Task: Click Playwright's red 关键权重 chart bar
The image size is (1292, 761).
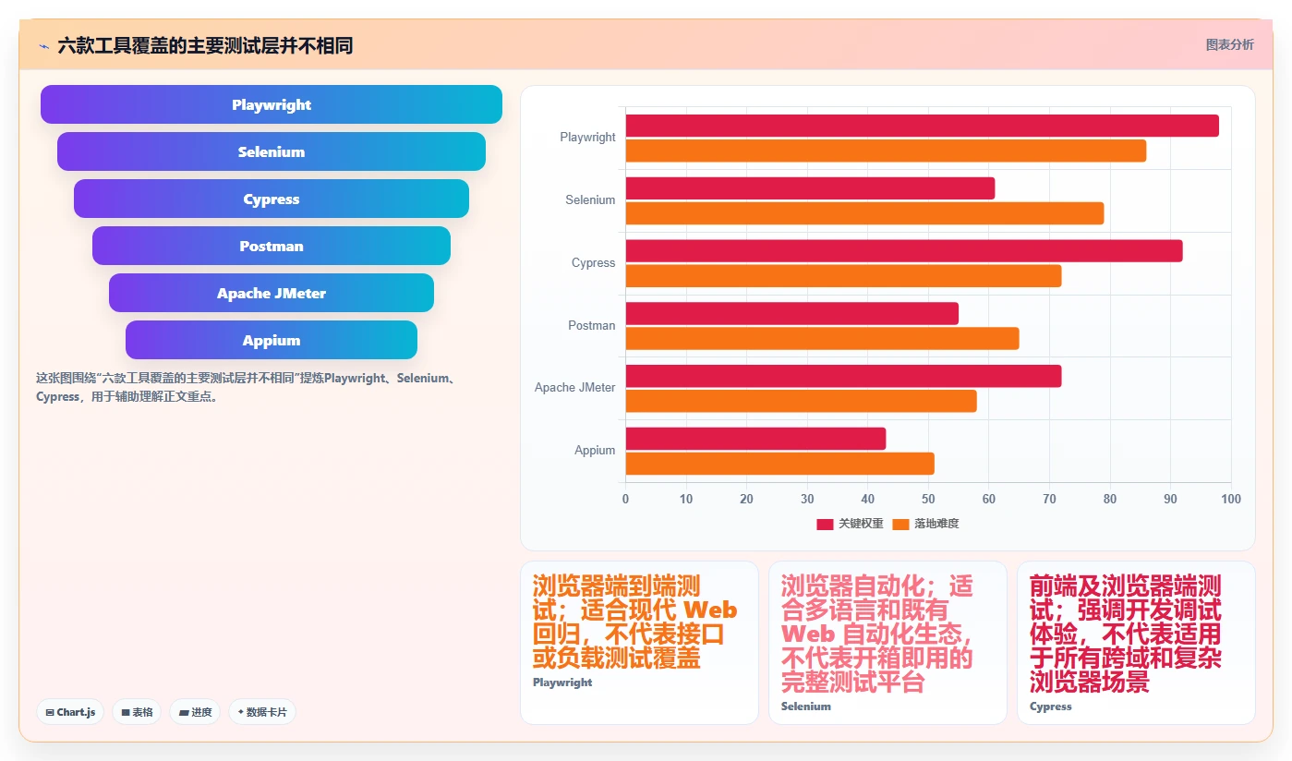Action: 923,126
